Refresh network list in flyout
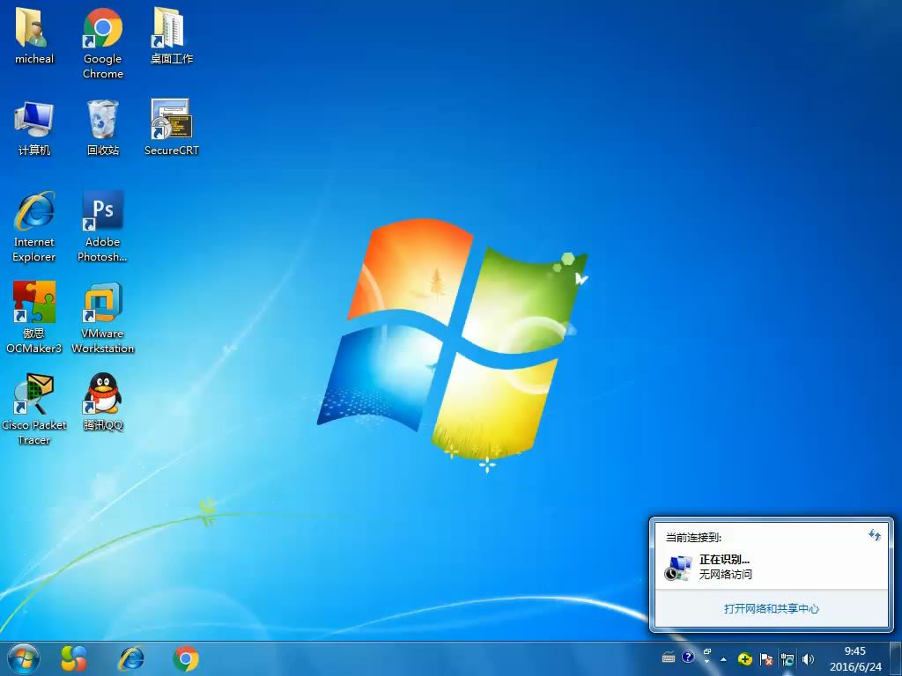902x676 pixels. (x=875, y=535)
